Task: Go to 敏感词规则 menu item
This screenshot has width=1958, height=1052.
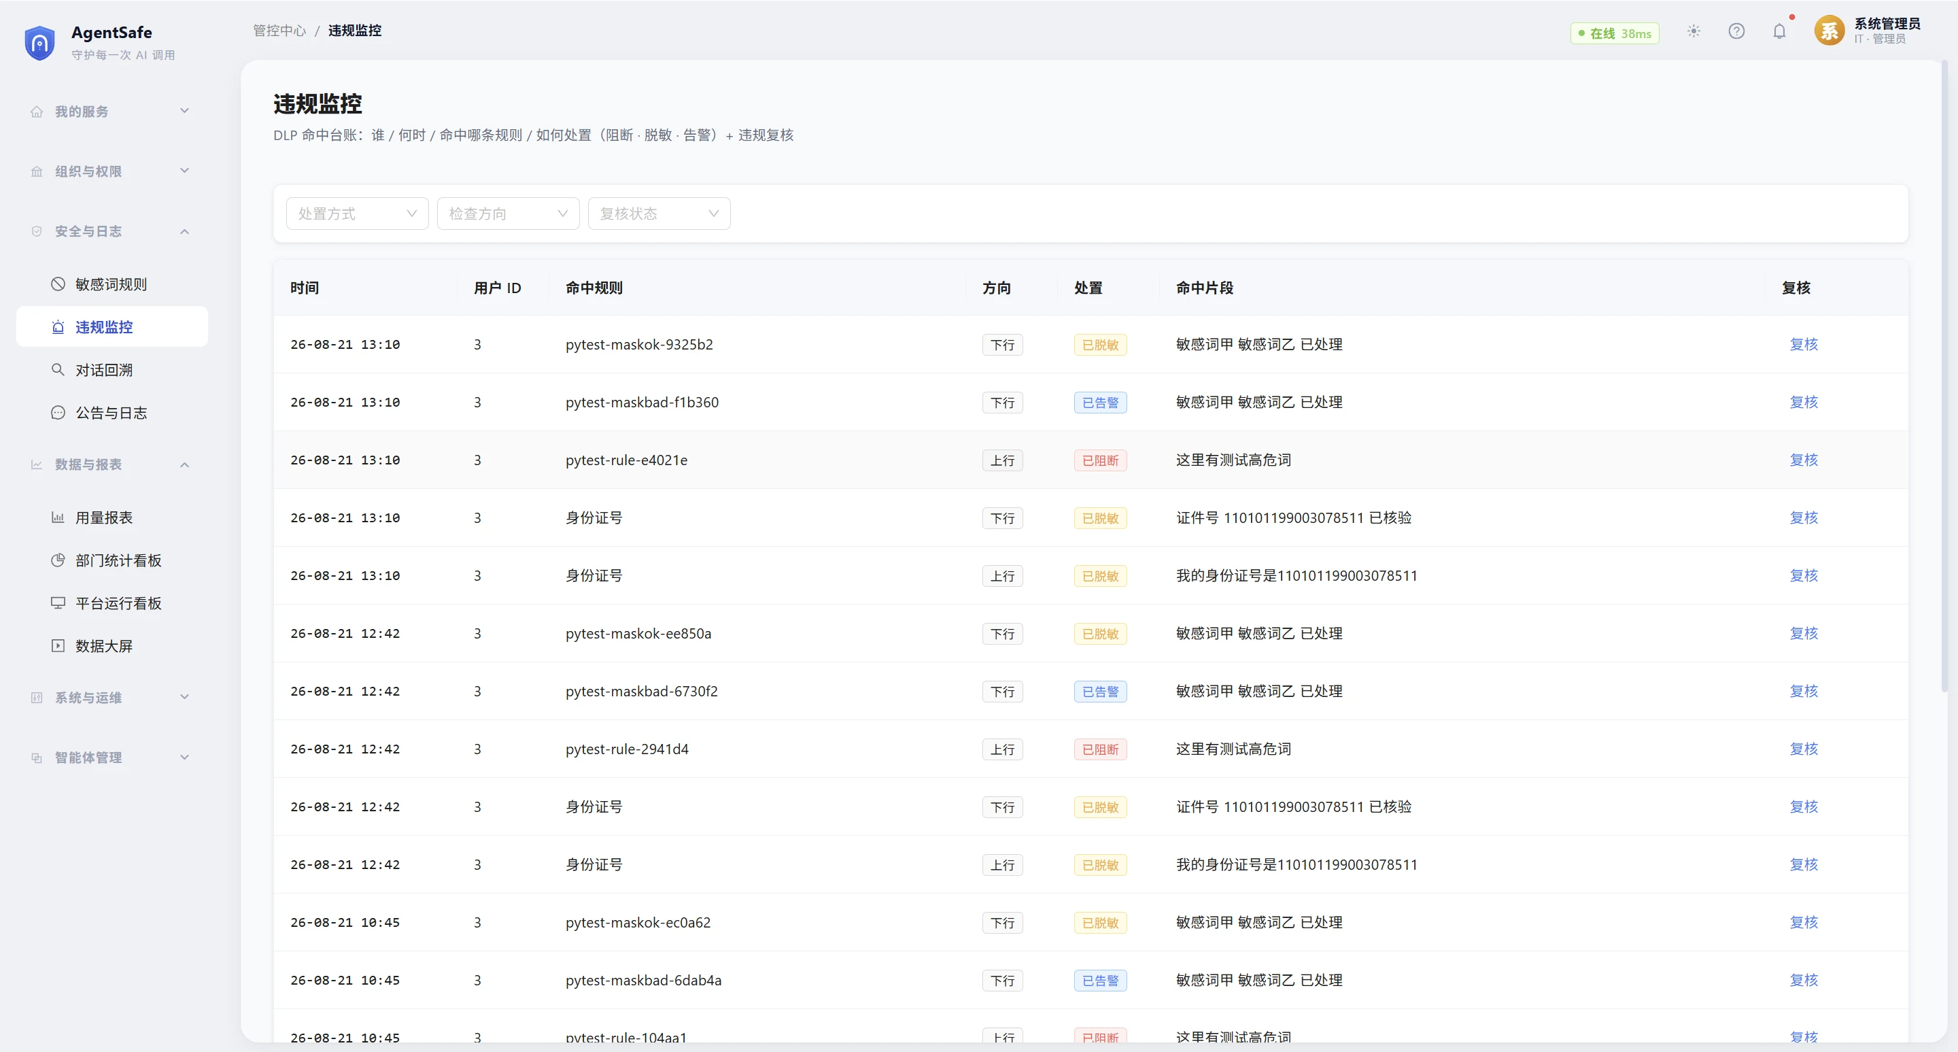Action: (x=111, y=284)
